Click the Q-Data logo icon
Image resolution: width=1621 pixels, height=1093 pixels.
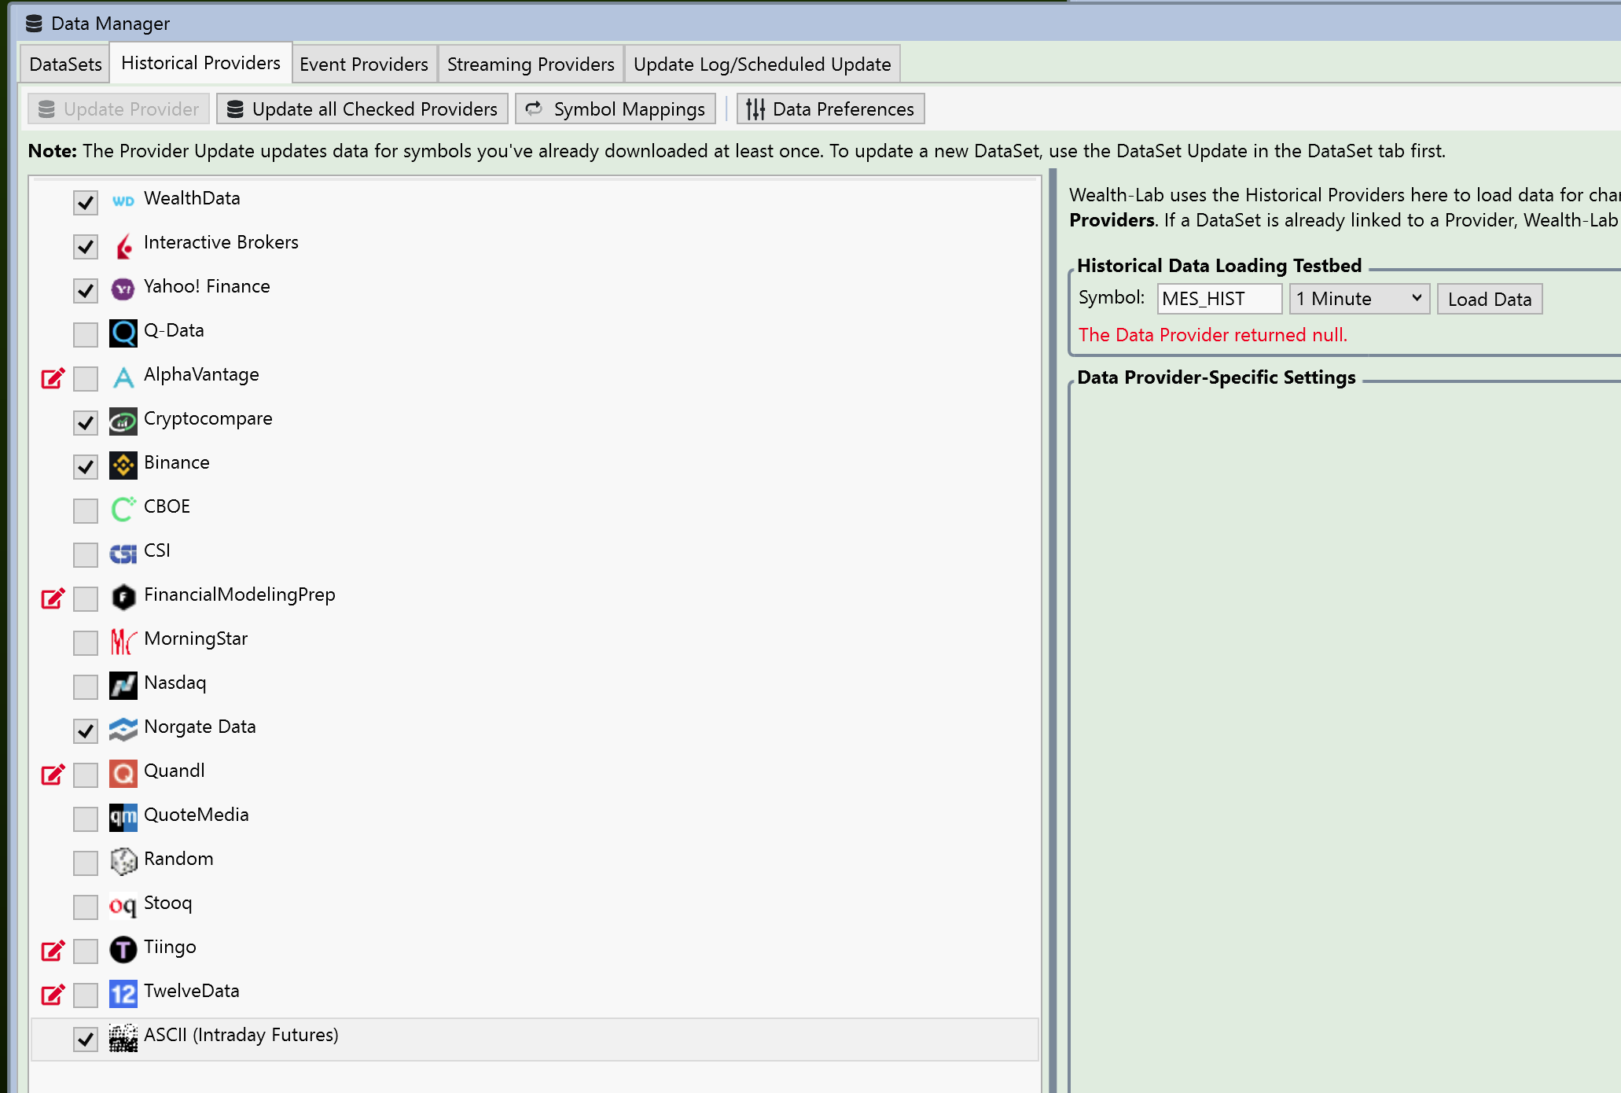[x=123, y=333]
